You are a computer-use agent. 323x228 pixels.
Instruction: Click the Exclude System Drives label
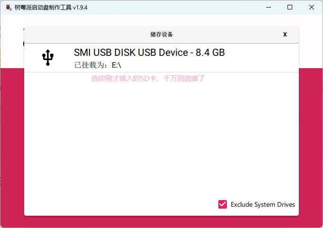point(263,204)
